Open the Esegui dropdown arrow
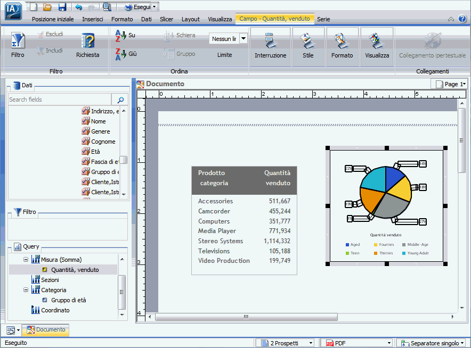 click(155, 6)
